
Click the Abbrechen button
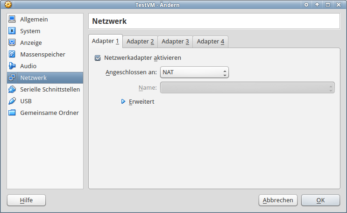278,200
